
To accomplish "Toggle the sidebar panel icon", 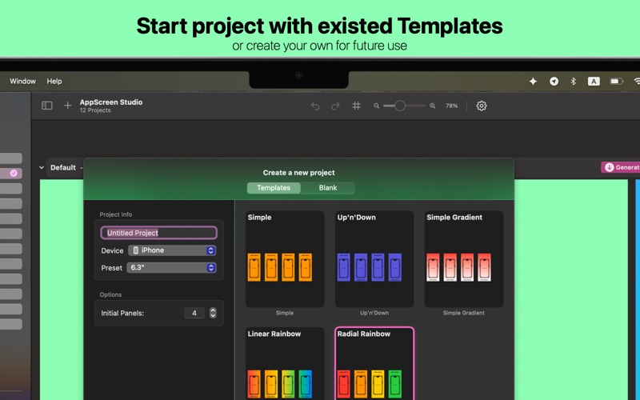I will pos(47,106).
